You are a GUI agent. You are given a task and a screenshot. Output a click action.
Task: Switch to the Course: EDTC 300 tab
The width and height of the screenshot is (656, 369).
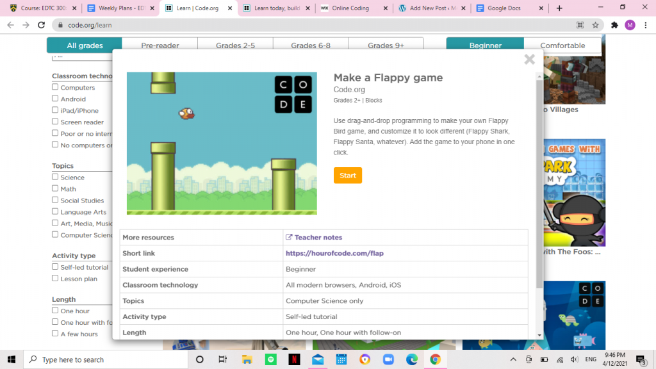click(43, 8)
